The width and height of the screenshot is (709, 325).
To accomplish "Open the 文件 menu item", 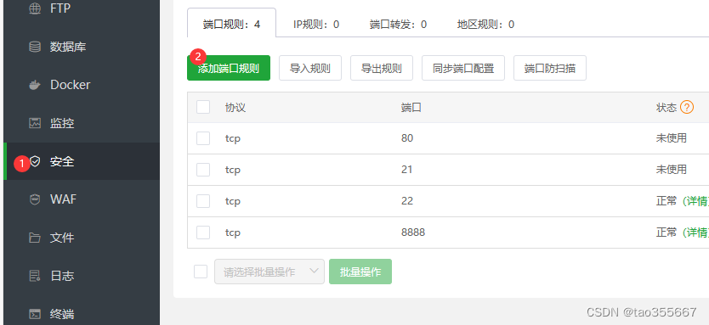I will tap(82, 238).
